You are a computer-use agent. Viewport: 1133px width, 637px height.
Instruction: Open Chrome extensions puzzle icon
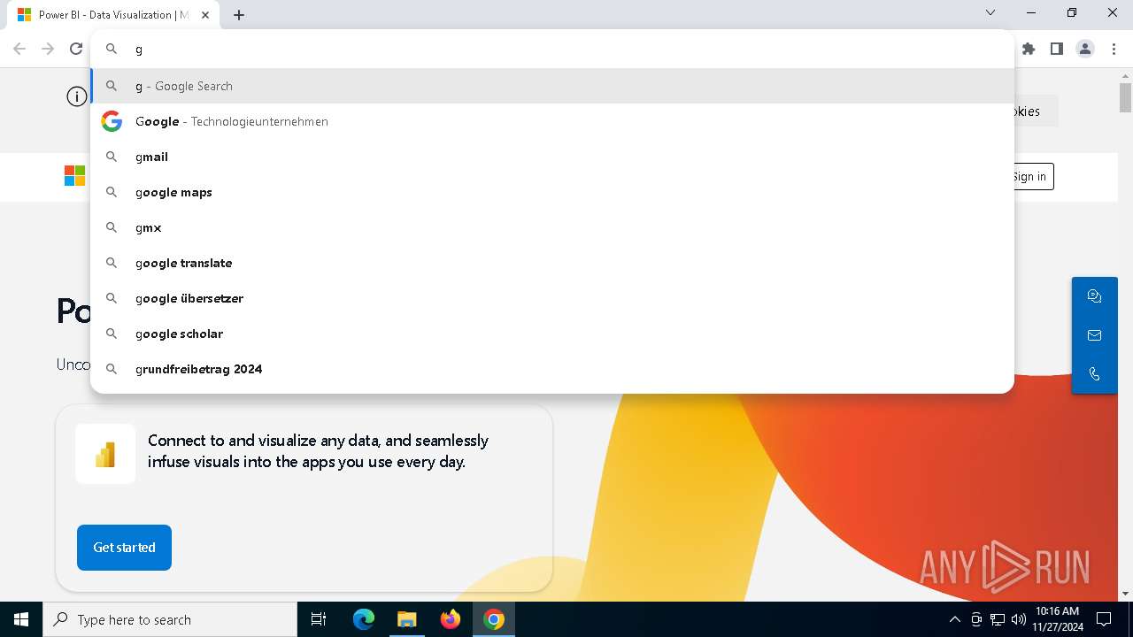point(1029,49)
